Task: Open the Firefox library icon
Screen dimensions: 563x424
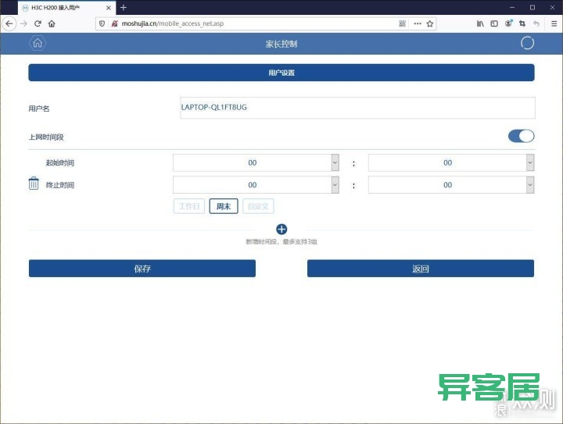Action: tap(480, 23)
